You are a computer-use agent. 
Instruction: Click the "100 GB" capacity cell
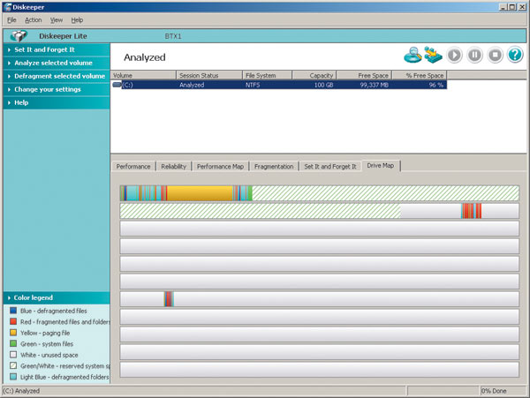[323, 85]
